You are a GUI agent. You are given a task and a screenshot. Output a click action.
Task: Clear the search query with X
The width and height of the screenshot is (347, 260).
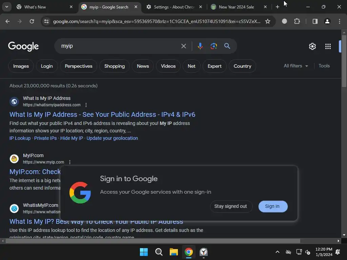pyautogui.click(x=183, y=46)
